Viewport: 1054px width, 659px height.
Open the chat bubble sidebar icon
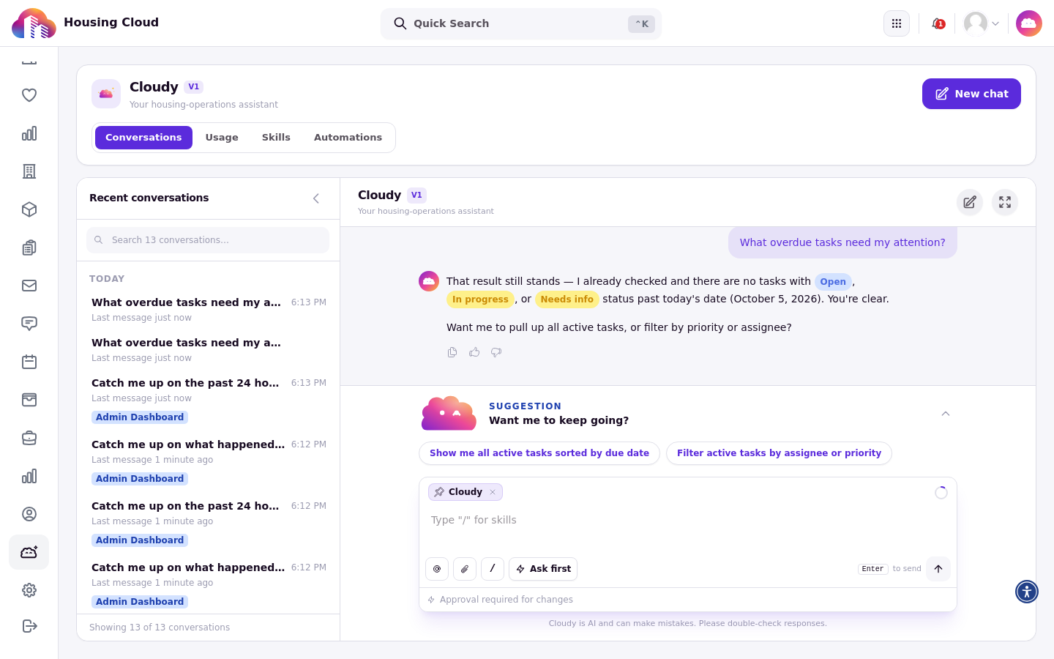pyautogui.click(x=29, y=324)
